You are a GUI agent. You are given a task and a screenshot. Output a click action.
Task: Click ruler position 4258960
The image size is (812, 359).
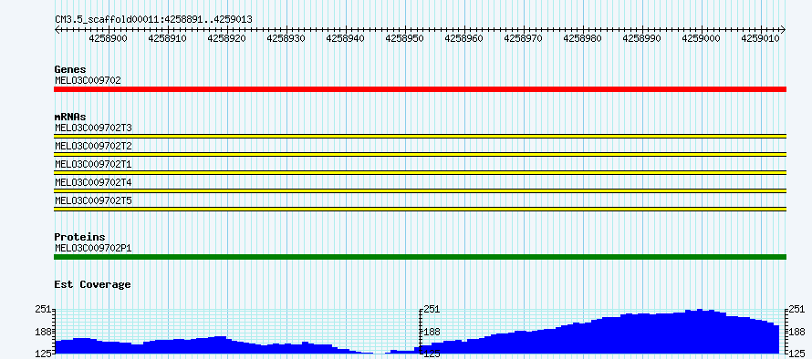pos(464,38)
